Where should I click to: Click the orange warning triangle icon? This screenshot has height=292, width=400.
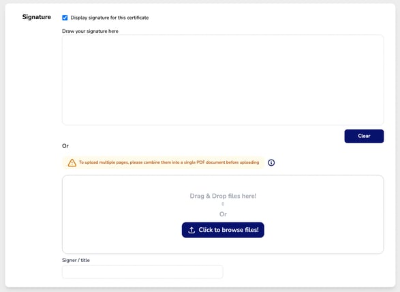point(72,163)
